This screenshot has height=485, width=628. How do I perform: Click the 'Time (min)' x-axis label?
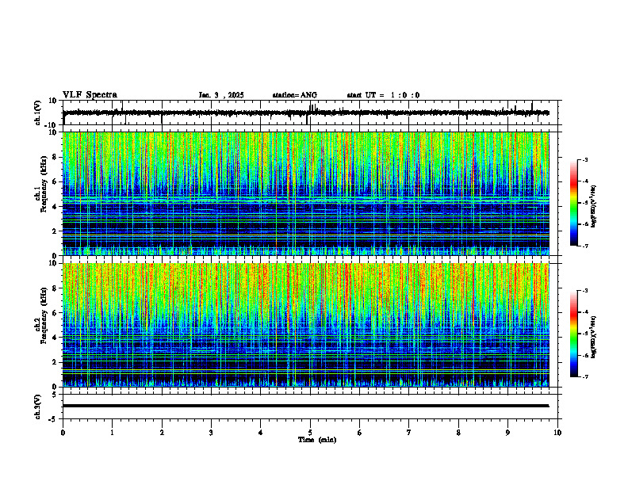click(x=317, y=440)
